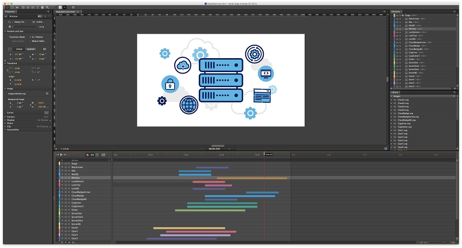462x248 pixels.
Task: Activate the Zoom magnifier tool
Action: (47, 7)
